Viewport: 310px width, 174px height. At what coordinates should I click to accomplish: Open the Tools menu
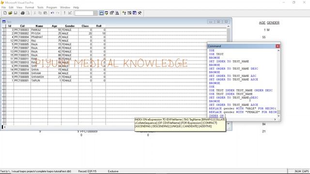(40, 8)
